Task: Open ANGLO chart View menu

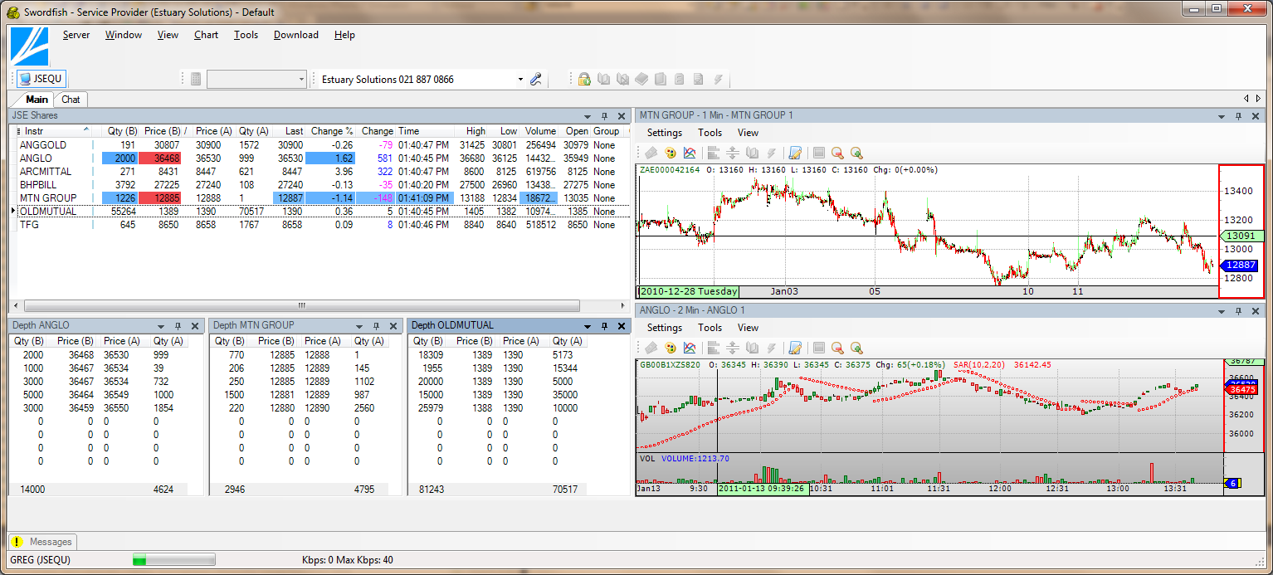Action: pos(748,328)
